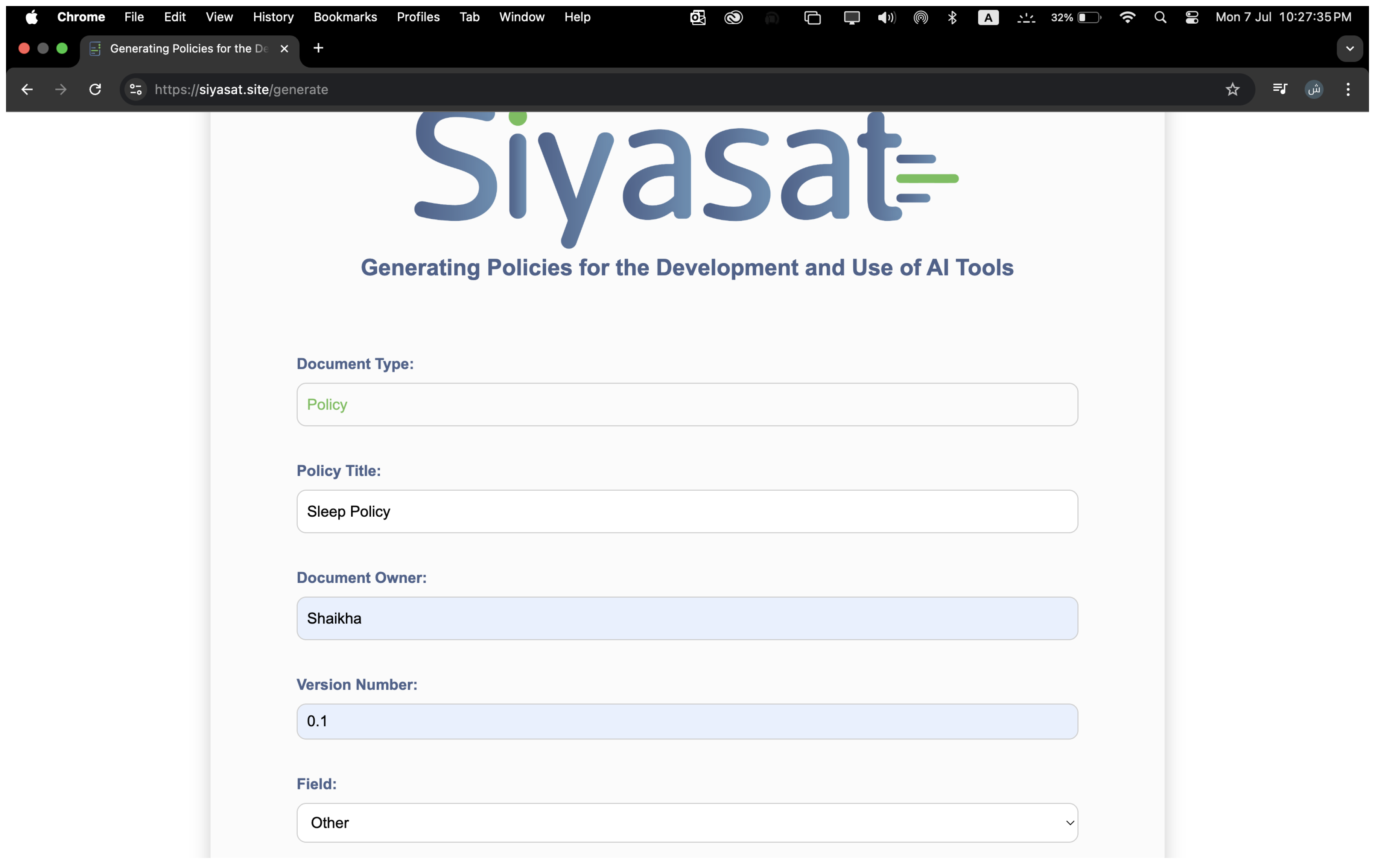1375x864 pixels.
Task: Open macOS Control Center toggles icon
Action: 1192,17
